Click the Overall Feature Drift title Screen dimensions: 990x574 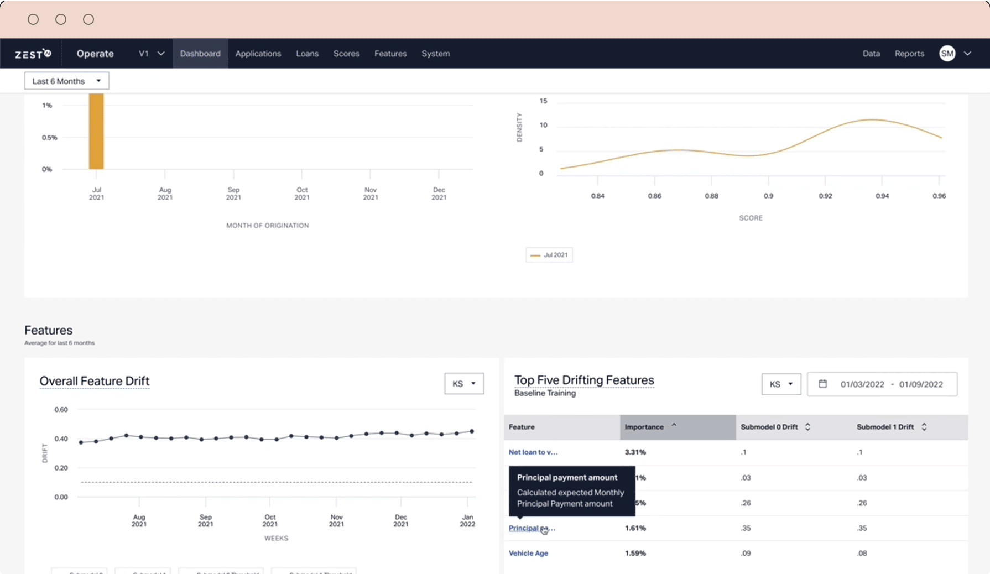tap(95, 381)
